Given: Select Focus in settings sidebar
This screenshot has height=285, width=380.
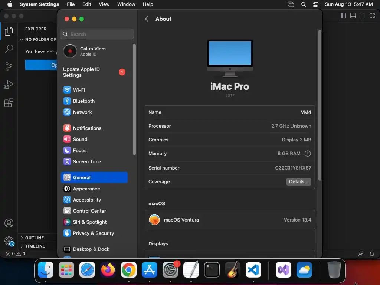Looking at the screenshot, I should pos(94,150).
